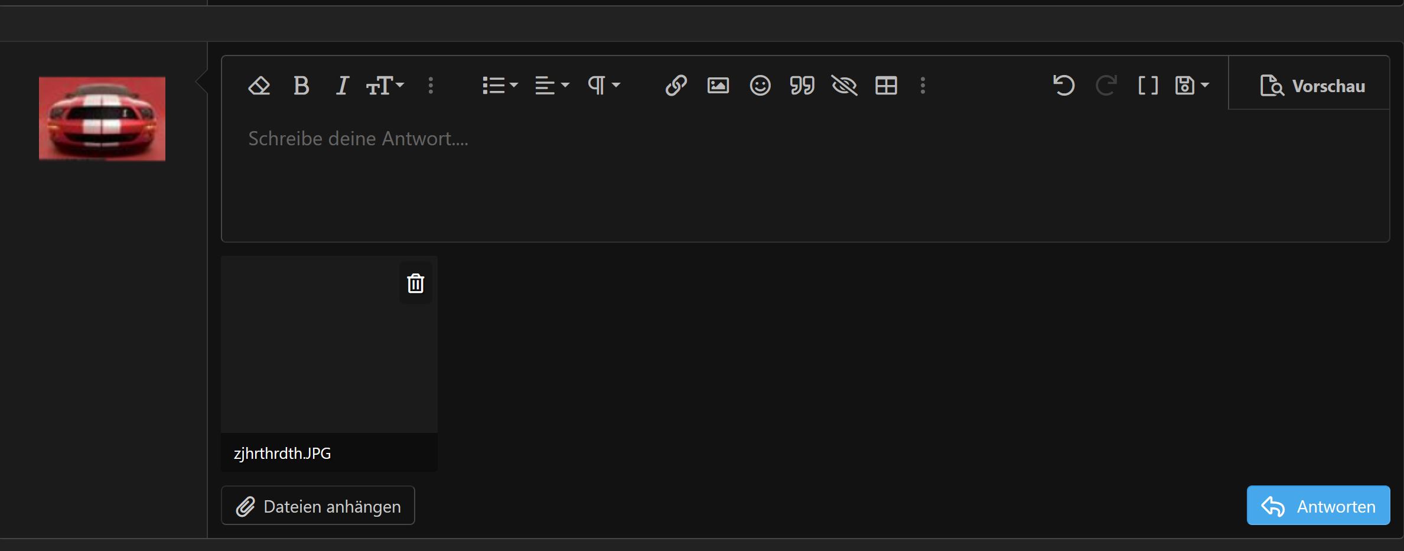Image resolution: width=1404 pixels, height=551 pixels.
Task: Open the paragraph format dropdown
Action: (x=604, y=86)
